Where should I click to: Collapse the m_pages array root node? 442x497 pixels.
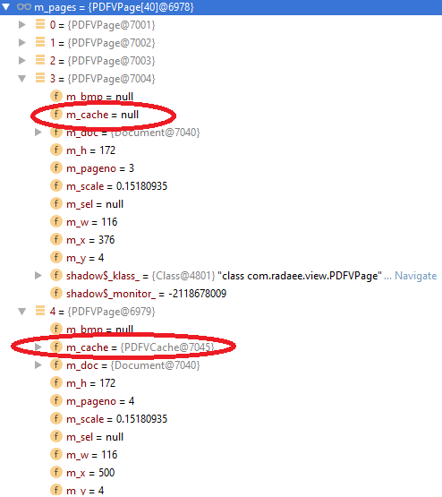click(6, 6)
